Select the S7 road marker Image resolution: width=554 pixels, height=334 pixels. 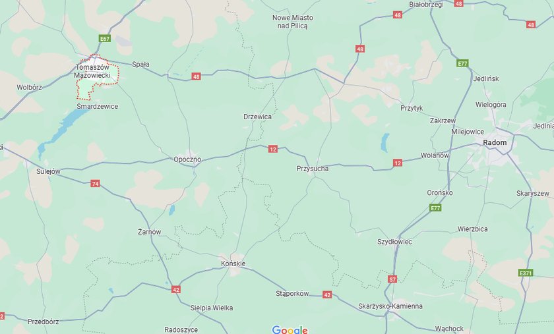392,279
